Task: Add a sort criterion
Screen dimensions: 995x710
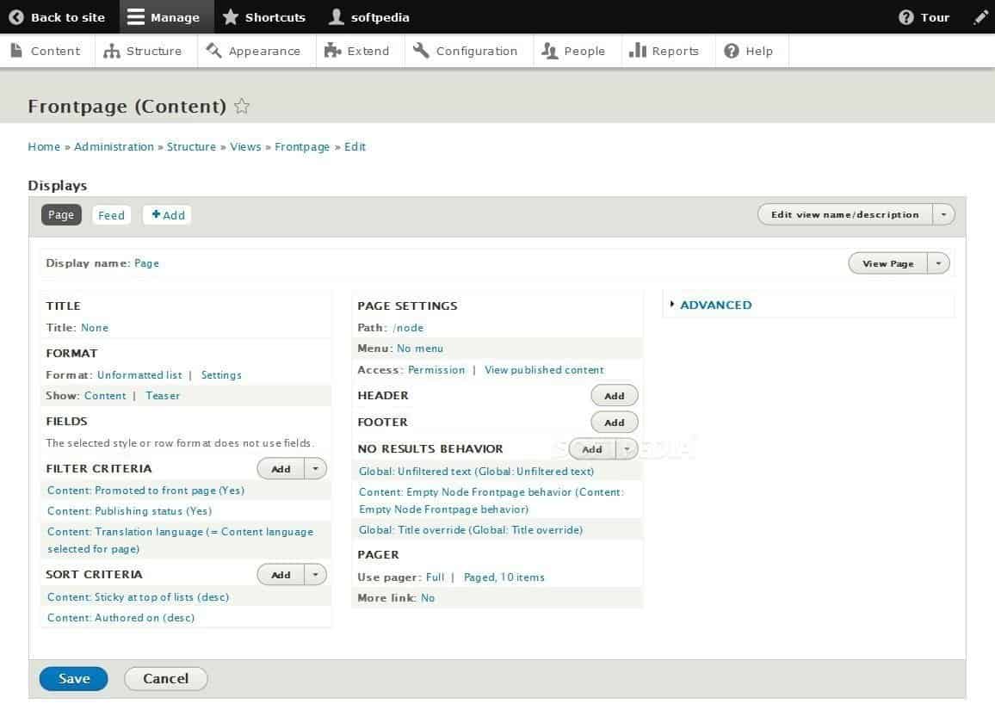Action: pyautogui.click(x=281, y=575)
